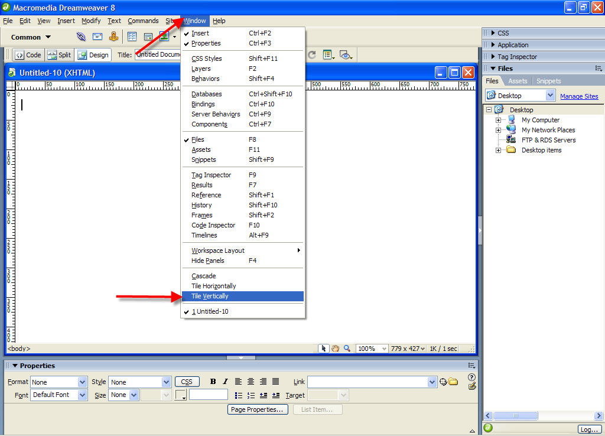Open the Size dropdown in Properties
The width and height of the screenshot is (605, 436).
(134, 395)
